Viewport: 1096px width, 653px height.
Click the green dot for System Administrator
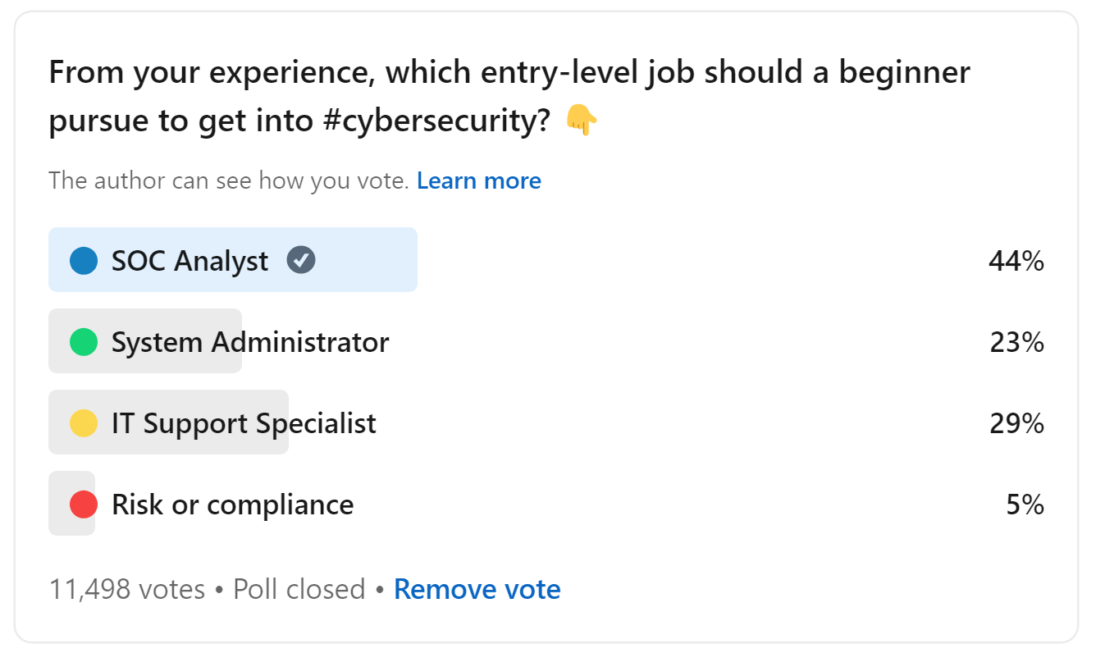pos(84,342)
